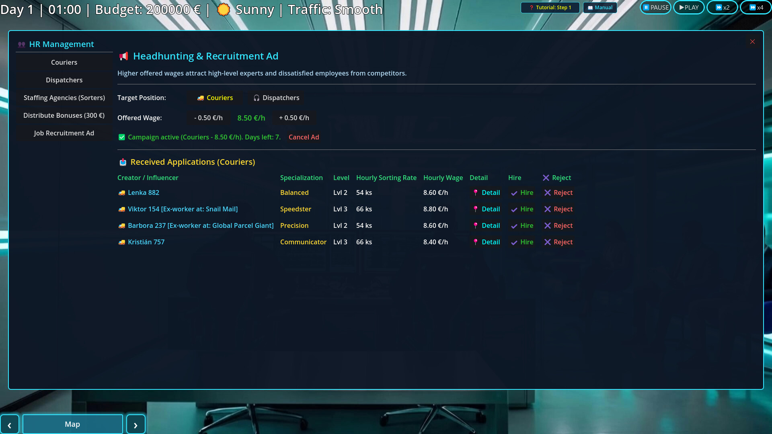Close the HR Management panel with the red X
Screen dimensions: 772x434
(752, 42)
